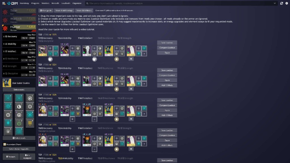Go to the Vendors tab
This screenshot has width=290, height=163.
tap(45, 3)
